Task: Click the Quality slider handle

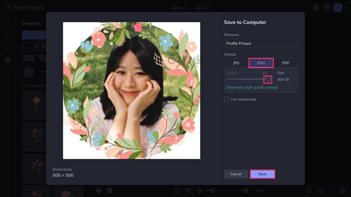Action: 268,79
